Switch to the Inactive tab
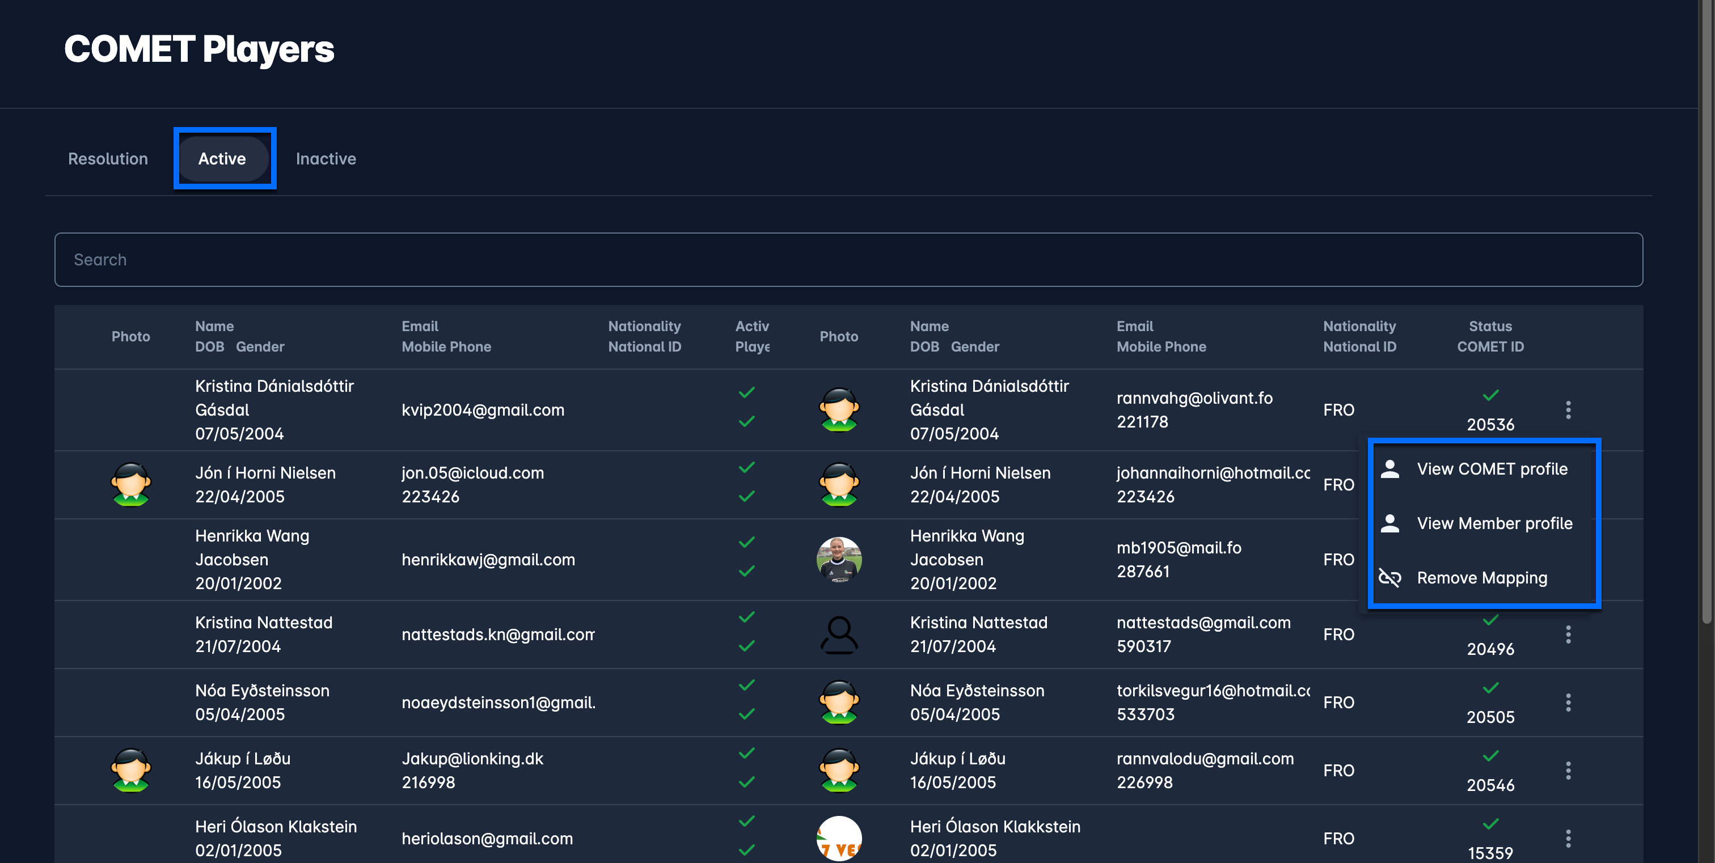Image resolution: width=1715 pixels, height=863 pixels. [326, 159]
